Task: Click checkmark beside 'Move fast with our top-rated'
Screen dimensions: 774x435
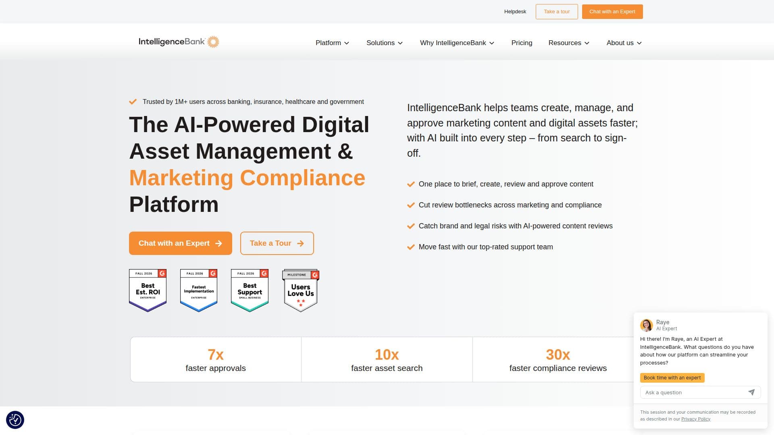Action: point(411,247)
